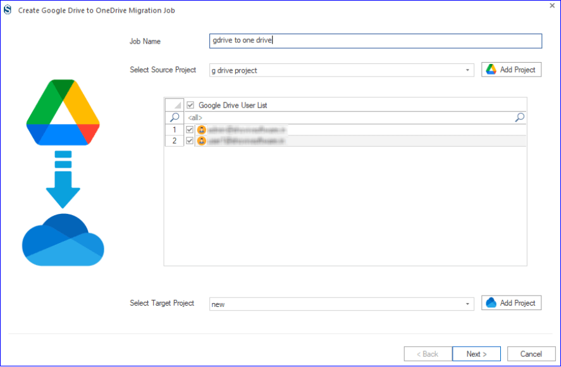Open the Select Target Project dropdown
Viewport: 561px width, 367px height.
tap(467, 304)
